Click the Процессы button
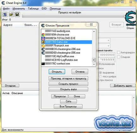The height and width of the screenshot is (133, 137). click(x=60, y=96)
